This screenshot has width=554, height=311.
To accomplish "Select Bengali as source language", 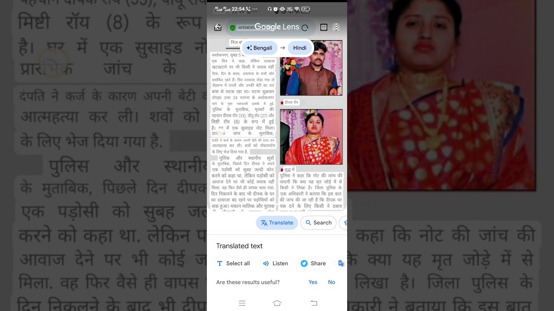I will click(260, 48).
